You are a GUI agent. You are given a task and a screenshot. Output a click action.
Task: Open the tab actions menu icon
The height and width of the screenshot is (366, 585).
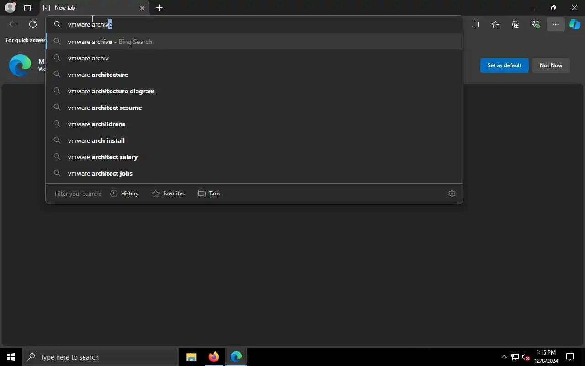(x=27, y=8)
